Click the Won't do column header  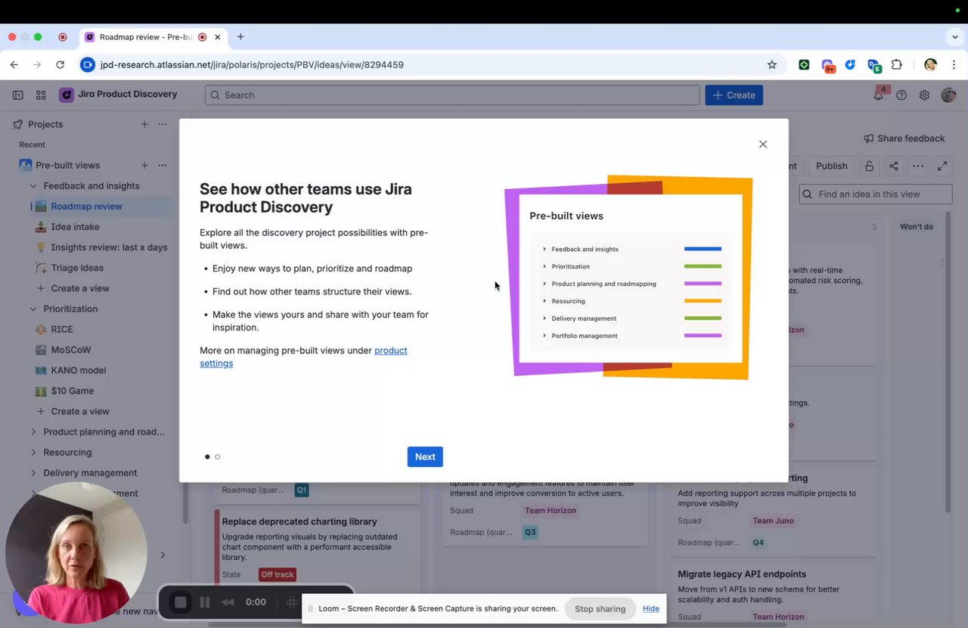point(917,227)
